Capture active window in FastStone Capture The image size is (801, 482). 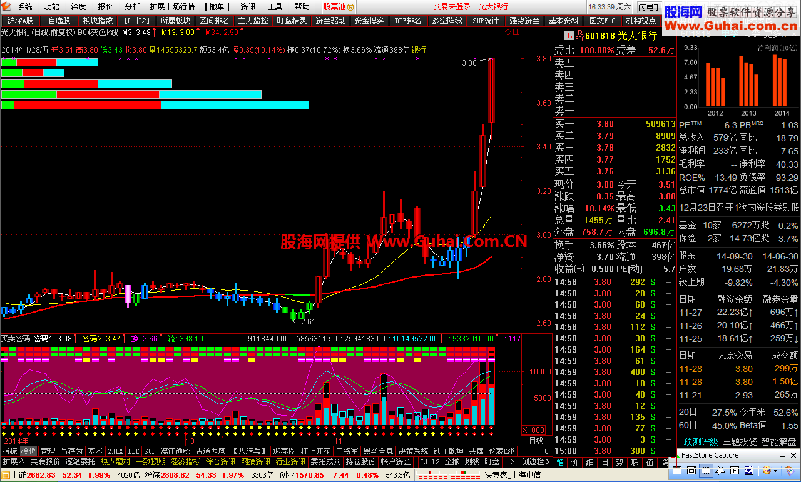pos(676,471)
